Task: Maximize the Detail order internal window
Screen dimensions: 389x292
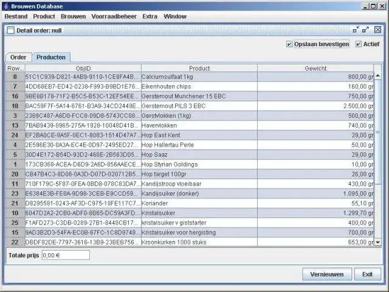Action: pyautogui.click(x=366, y=30)
